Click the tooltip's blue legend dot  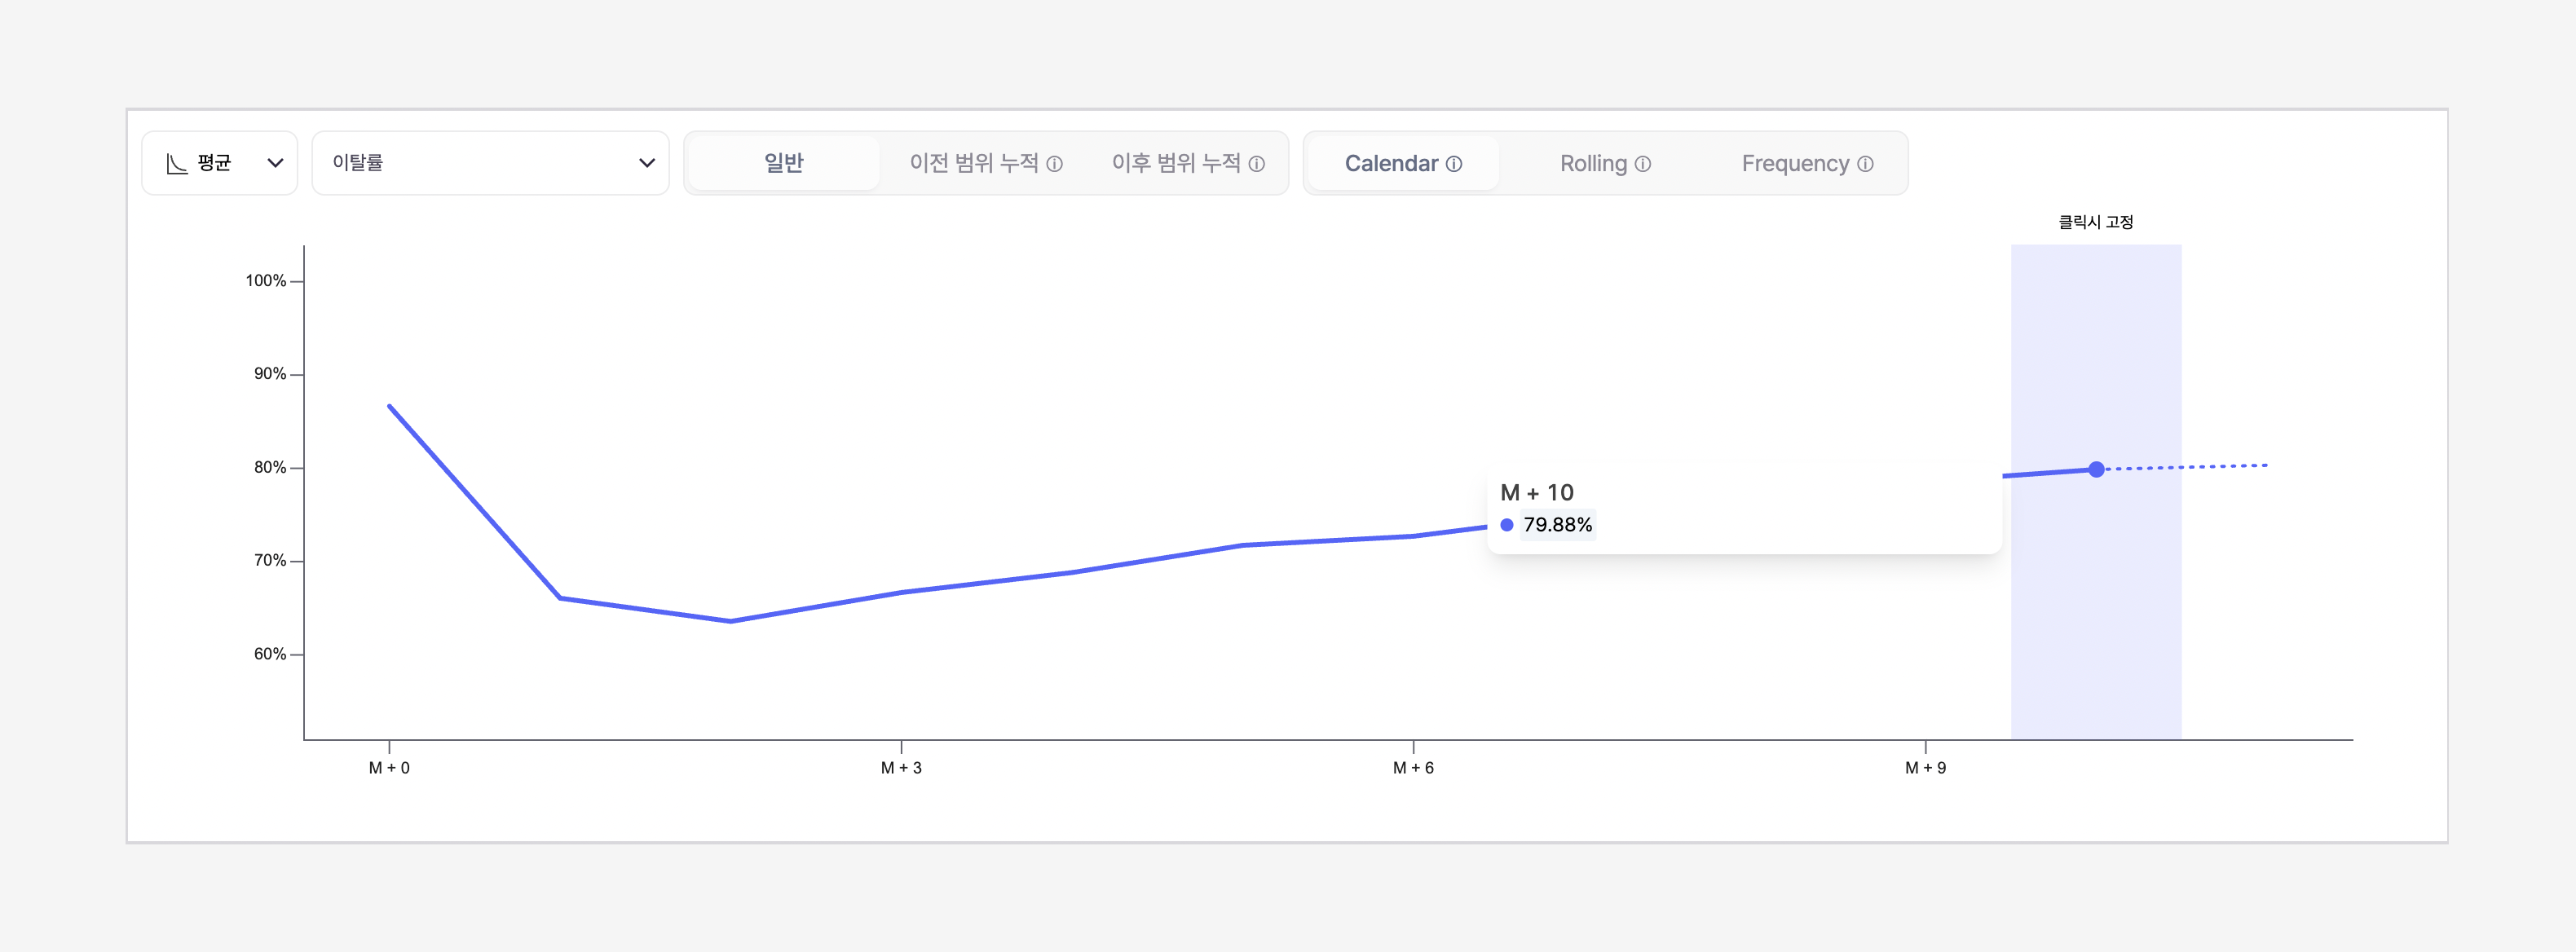pyautogui.click(x=1507, y=525)
